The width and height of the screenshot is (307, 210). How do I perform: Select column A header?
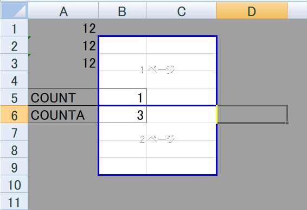point(63,10)
